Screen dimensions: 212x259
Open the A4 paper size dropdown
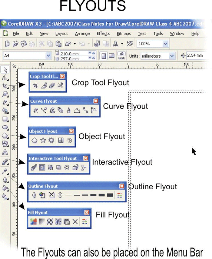point(48,56)
